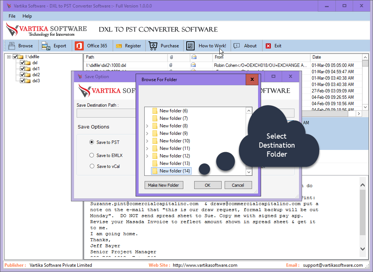This screenshot has height=272, width=373.
Task: Collapse the I:\dxlfile tree root
Action: [9, 57]
